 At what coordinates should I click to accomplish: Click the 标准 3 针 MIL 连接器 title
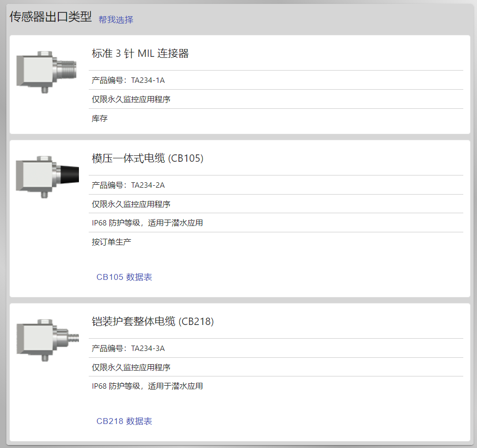140,53
